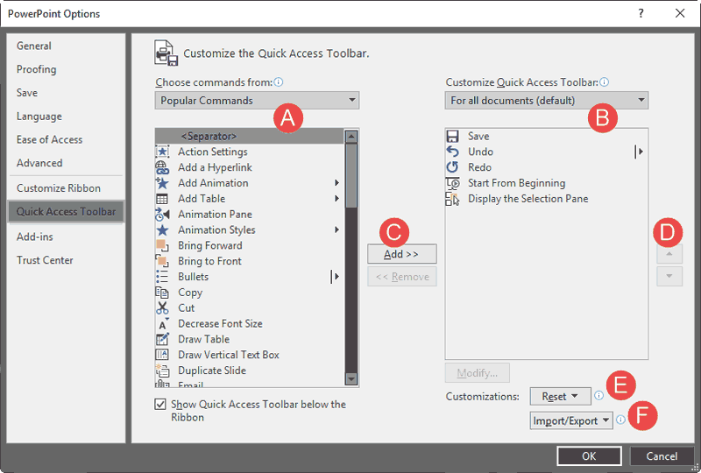Viewport: 701px width, 473px height.
Task: Click the Action Settings star icon
Action: (162, 152)
